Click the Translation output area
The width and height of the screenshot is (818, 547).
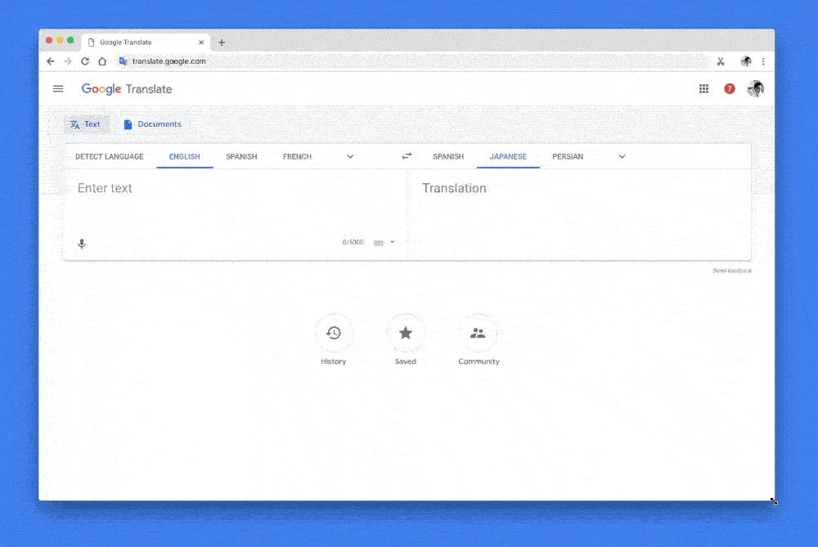pos(579,213)
